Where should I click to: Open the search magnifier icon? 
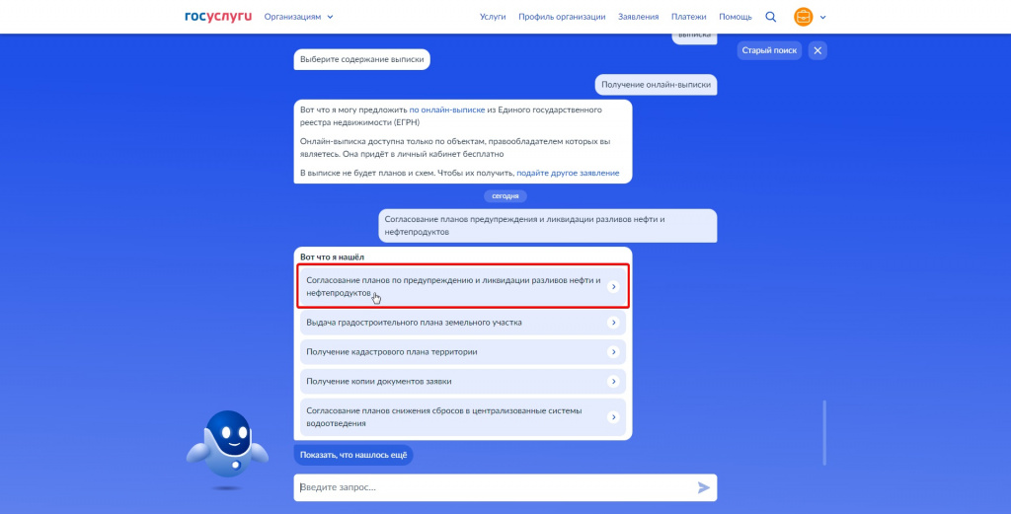(x=770, y=17)
